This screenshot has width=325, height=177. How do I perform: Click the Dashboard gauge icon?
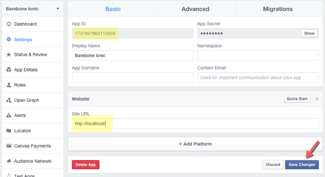pyautogui.click(x=9, y=24)
